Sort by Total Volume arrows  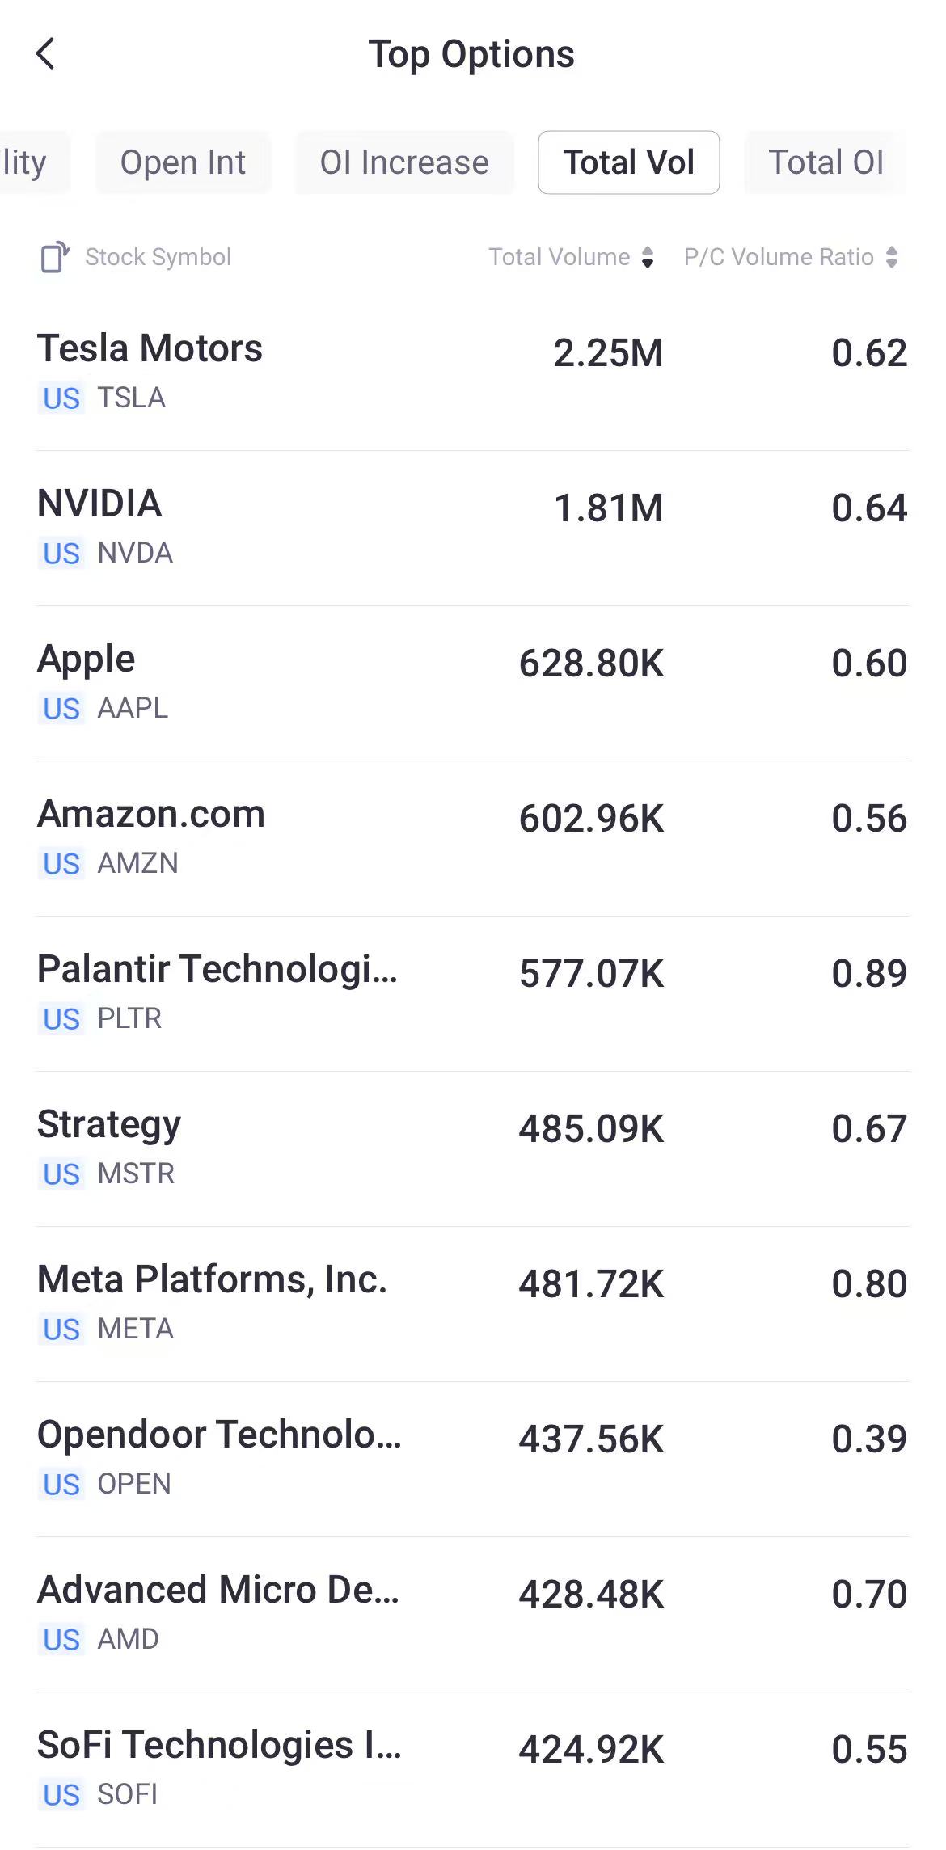click(x=647, y=257)
